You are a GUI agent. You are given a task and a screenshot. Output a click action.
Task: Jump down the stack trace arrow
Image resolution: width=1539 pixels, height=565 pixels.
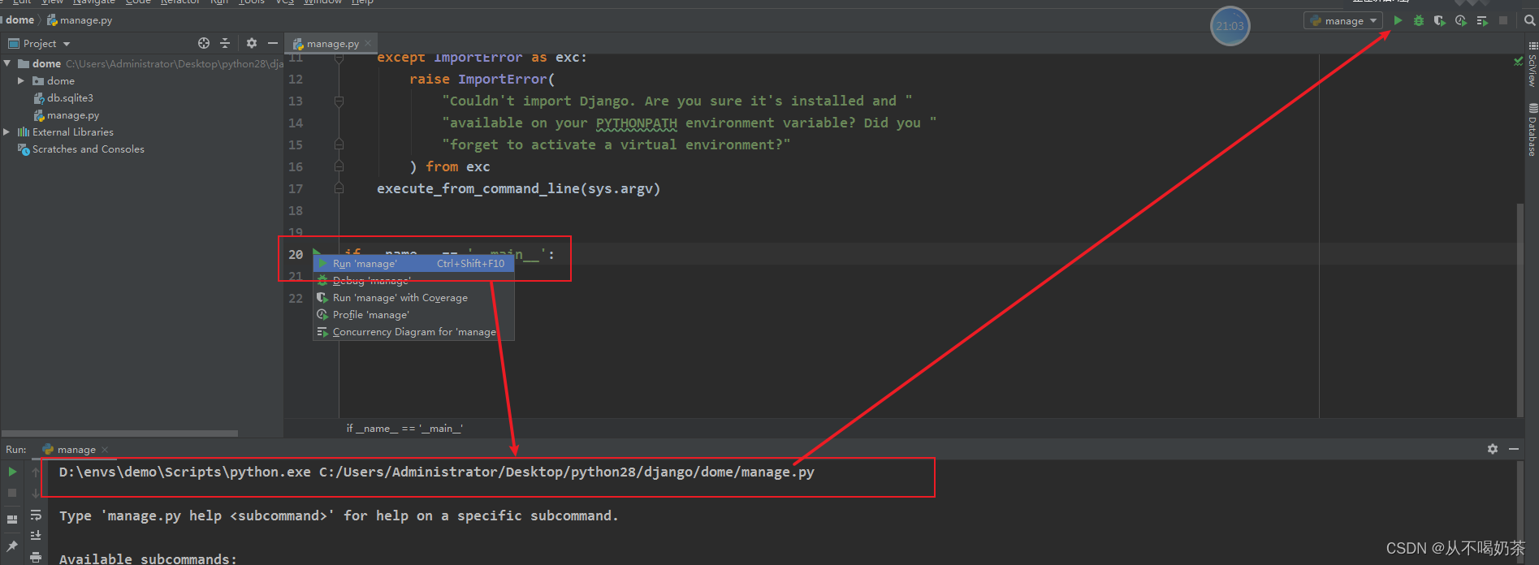(36, 493)
